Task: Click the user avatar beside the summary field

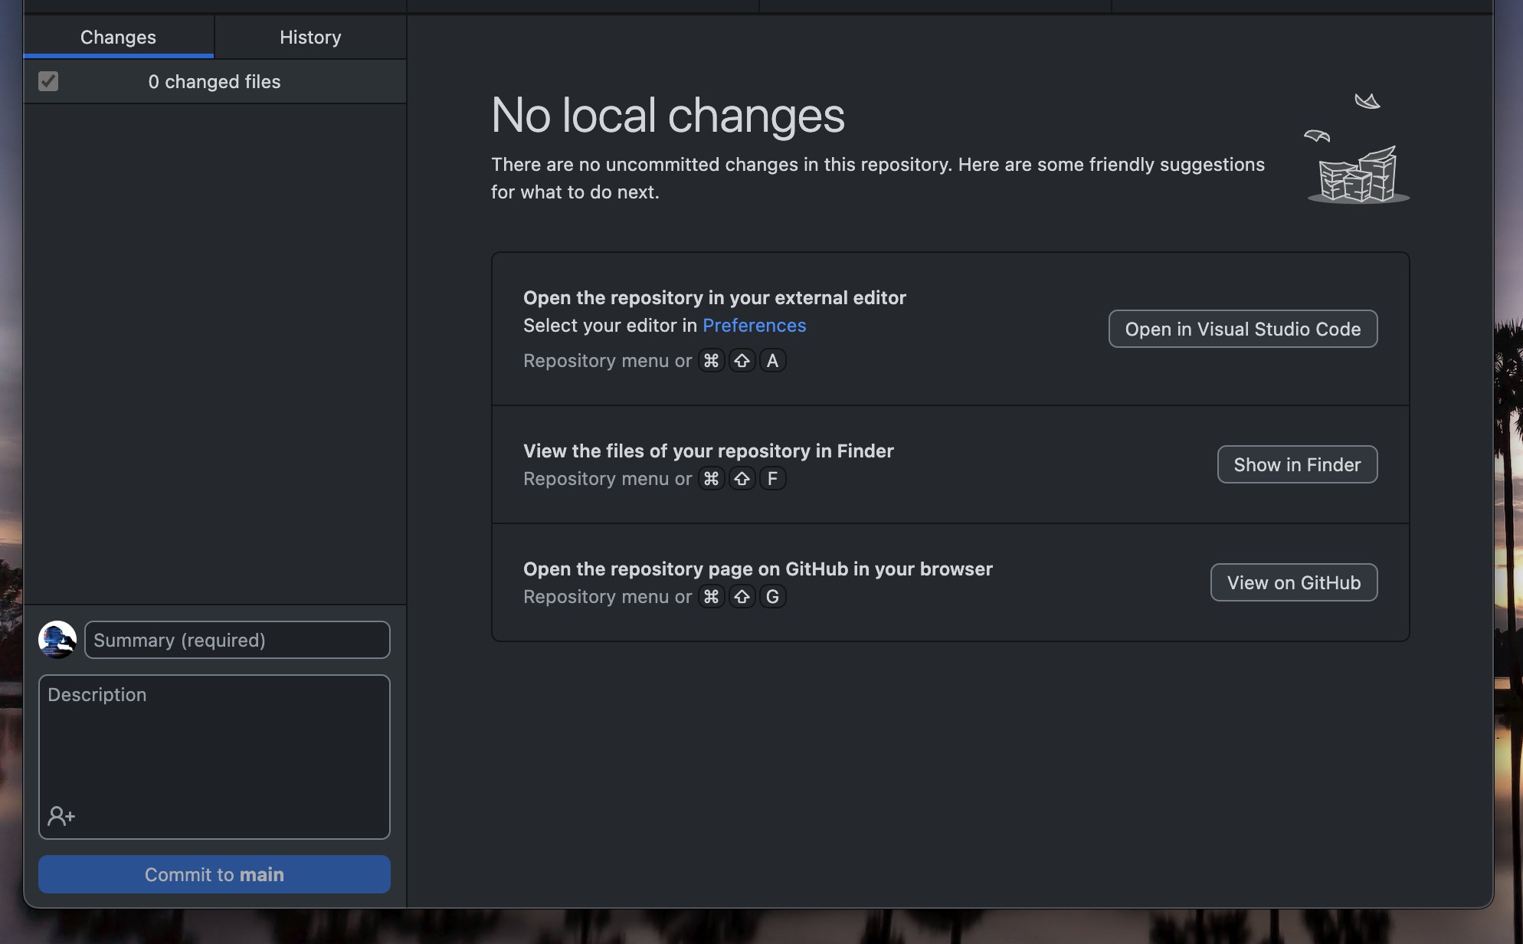Action: [57, 639]
